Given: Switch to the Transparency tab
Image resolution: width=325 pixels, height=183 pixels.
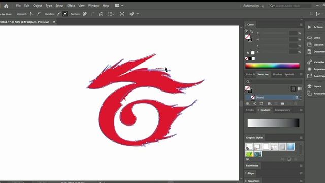Looking at the screenshot, I should (x=282, y=110).
